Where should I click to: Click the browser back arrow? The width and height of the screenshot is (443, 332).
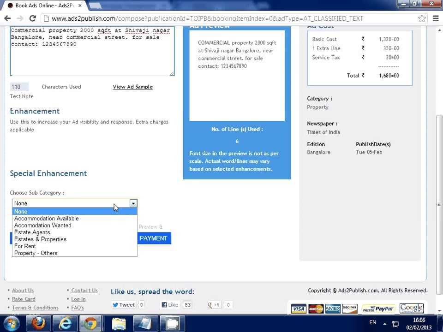pos(7,18)
